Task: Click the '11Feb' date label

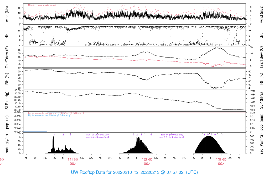Action: coord(73,159)
